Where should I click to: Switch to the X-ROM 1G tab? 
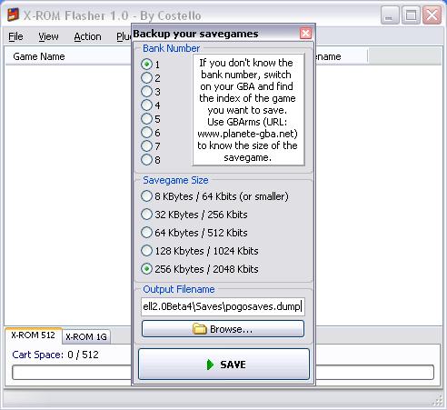86,336
